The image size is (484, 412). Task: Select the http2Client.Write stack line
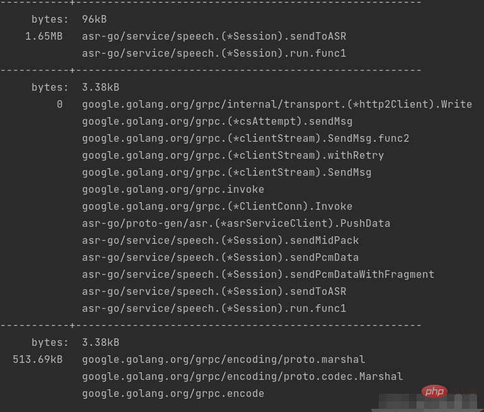tap(277, 105)
